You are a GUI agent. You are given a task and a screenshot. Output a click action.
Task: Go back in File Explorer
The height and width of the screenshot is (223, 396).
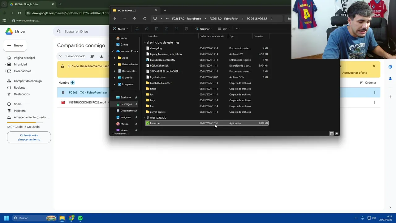point(115,19)
